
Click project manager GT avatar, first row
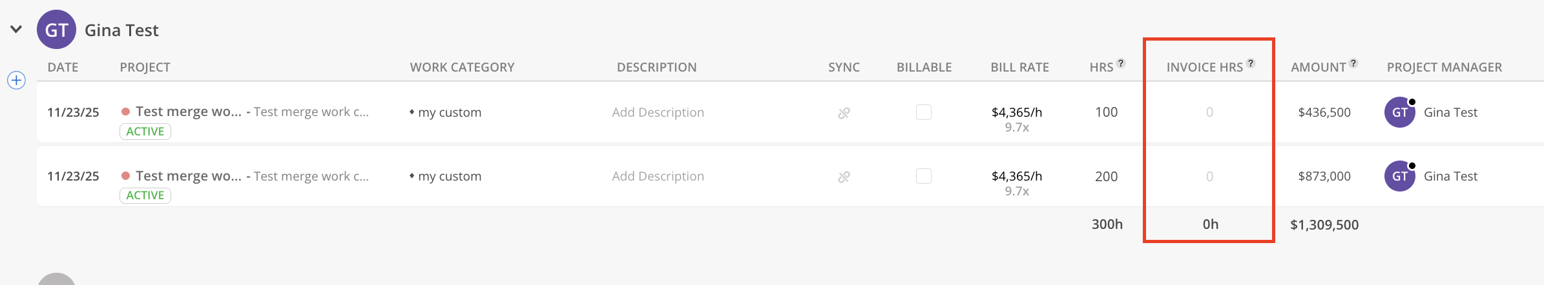(x=1399, y=112)
